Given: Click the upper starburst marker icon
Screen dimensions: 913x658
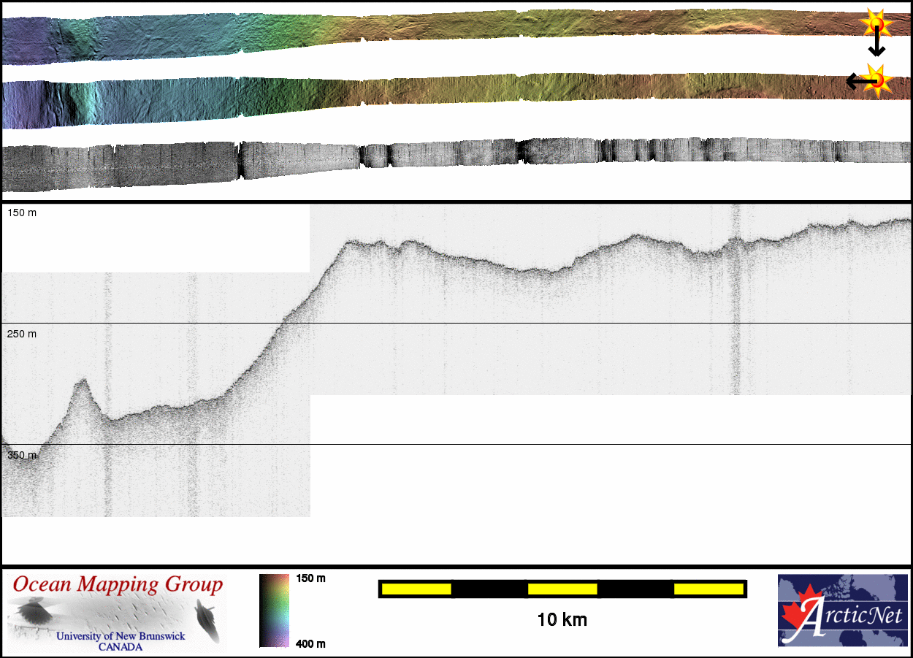Looking at the screenshot, I should [876, 25].
